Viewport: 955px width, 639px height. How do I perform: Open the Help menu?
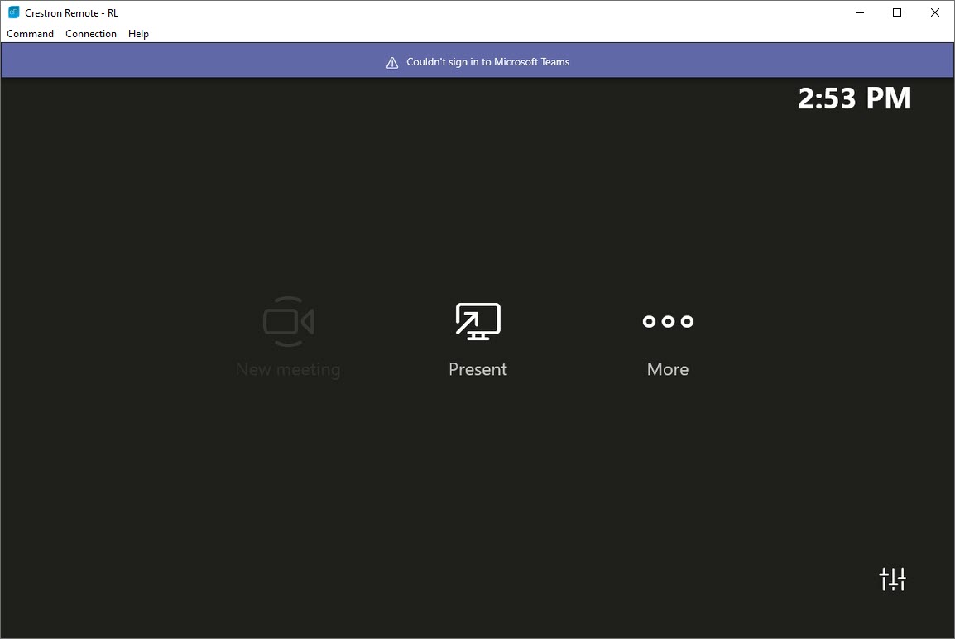click(138, 34)
